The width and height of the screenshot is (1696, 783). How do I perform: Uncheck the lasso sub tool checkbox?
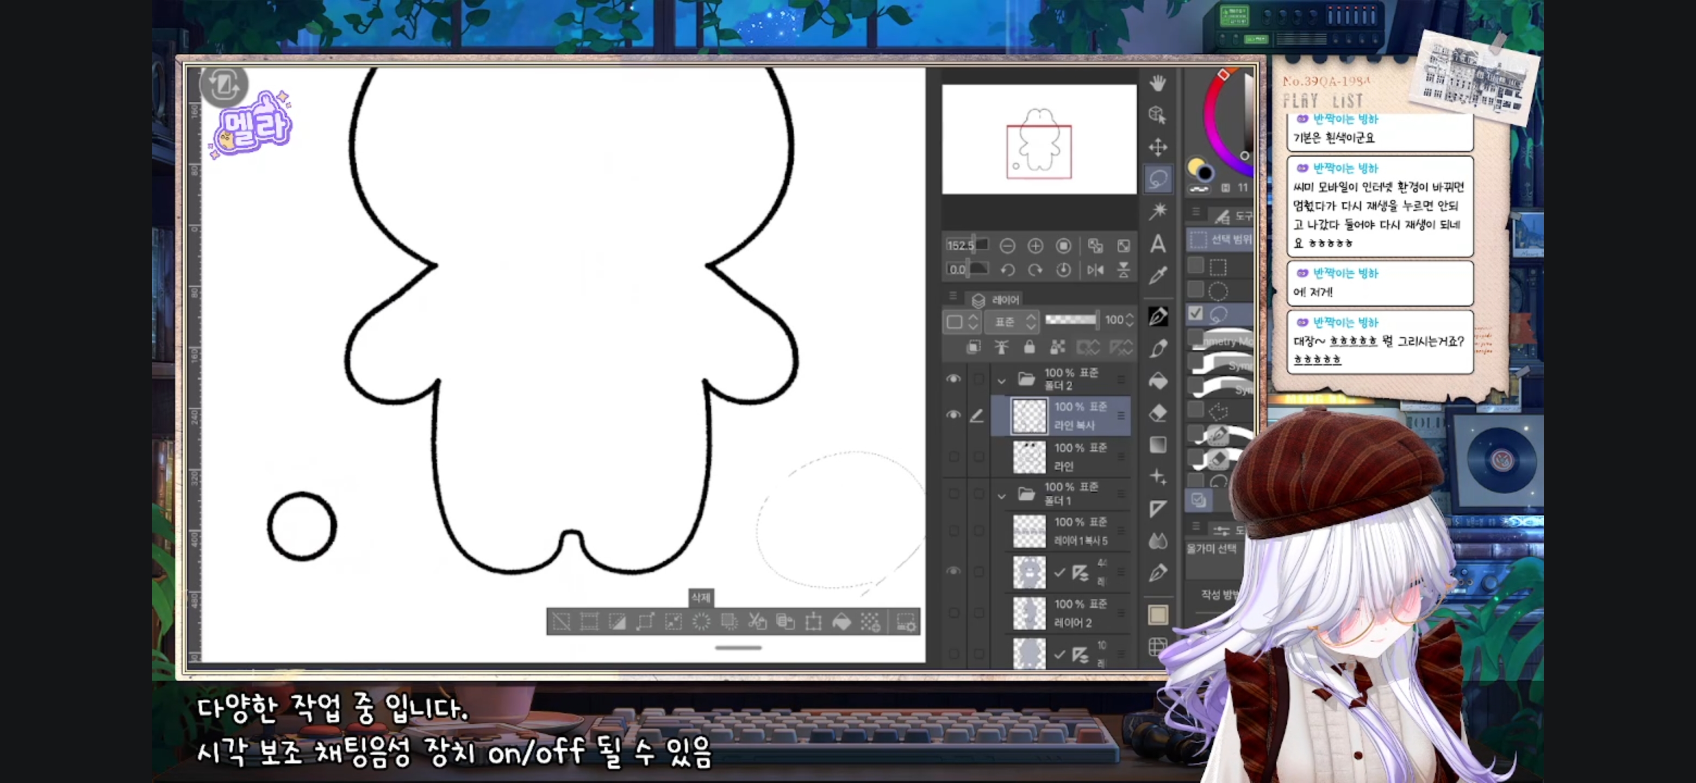pos(1196,313)
